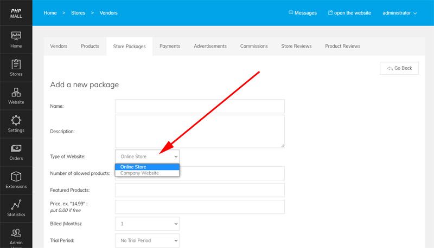
Task: Open the Website sidebar icon
Action: (x=16, y=93)
